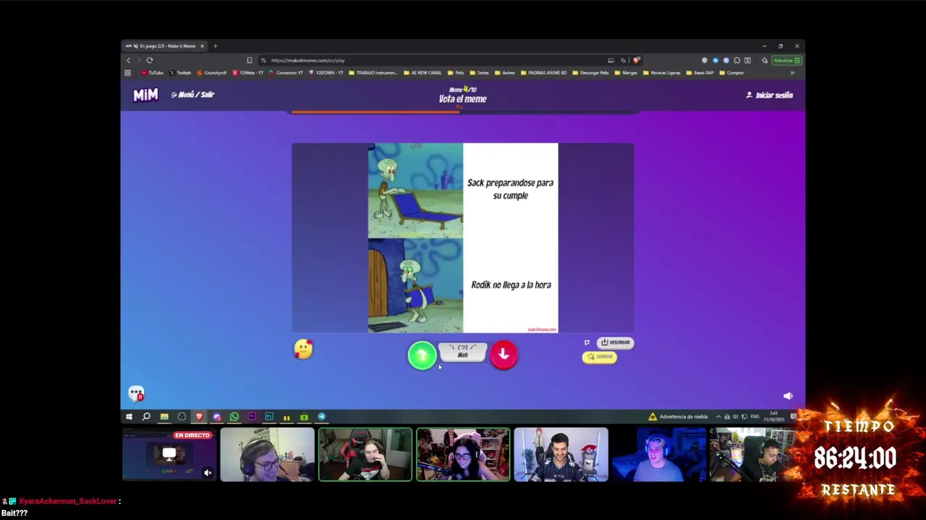Open the Brave browser taskbar icon
Viewport: 926px width, 520px height.
click(199, 417)
